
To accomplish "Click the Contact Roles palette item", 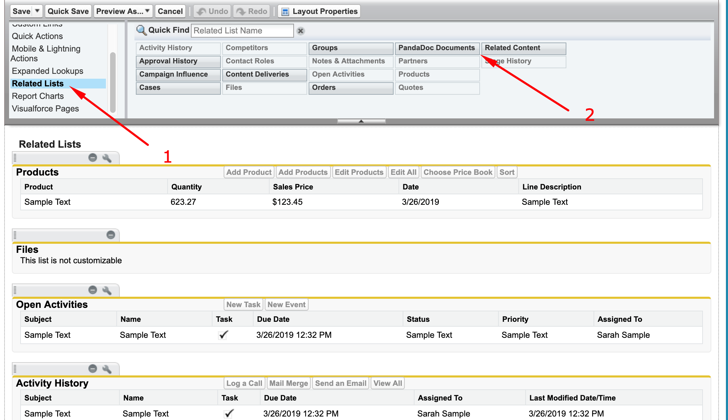I will [x=264, y=61].
